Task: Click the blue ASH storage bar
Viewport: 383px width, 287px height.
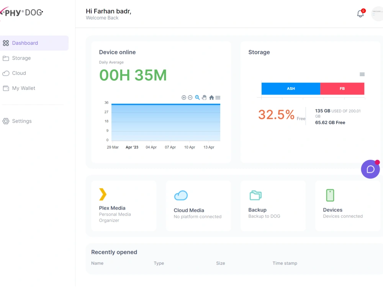Action: (291, 89)
